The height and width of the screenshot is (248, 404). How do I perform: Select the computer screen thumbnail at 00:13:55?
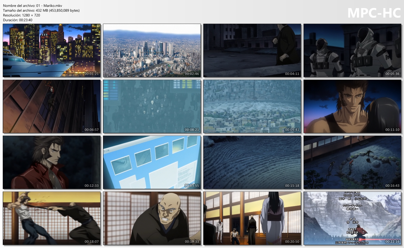pyautogui.click(x=152, y=162)
